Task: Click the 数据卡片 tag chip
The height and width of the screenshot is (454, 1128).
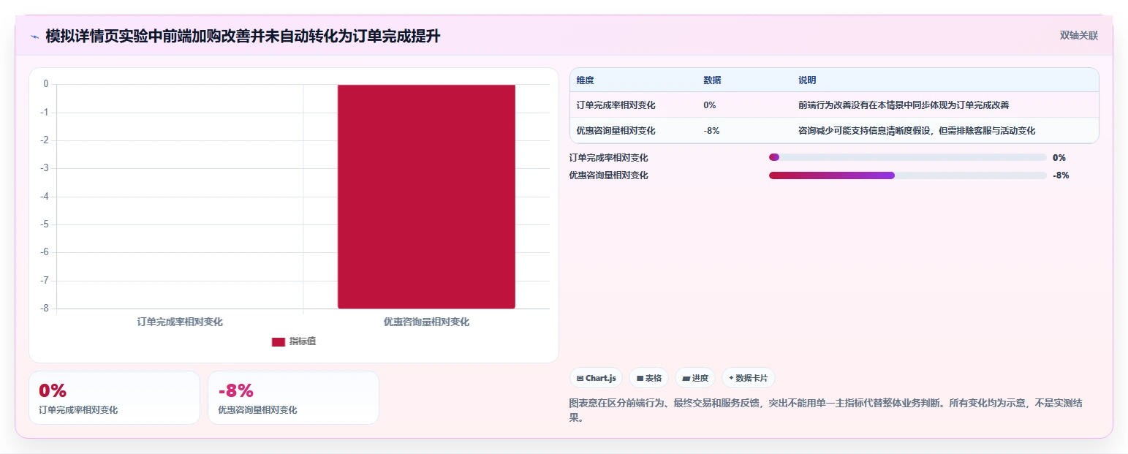Action: (x=748, y=378)
